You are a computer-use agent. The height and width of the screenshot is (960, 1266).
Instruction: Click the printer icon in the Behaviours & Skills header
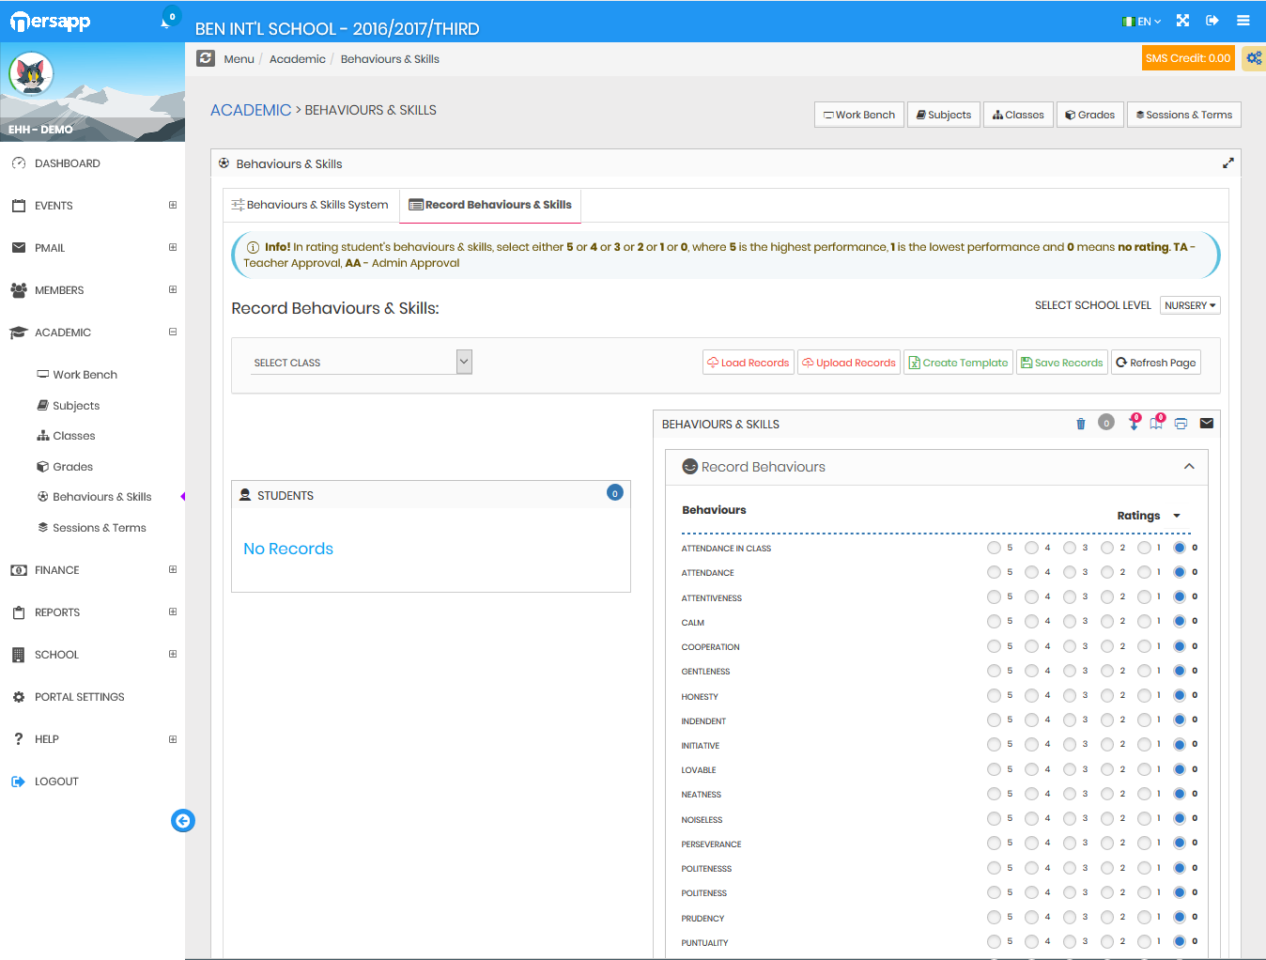[x=1181, y=424]
